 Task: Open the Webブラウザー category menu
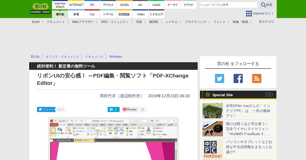(83, 22)
